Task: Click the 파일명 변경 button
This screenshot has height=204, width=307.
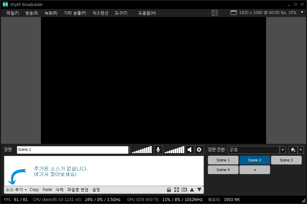Action: (78, 190)
